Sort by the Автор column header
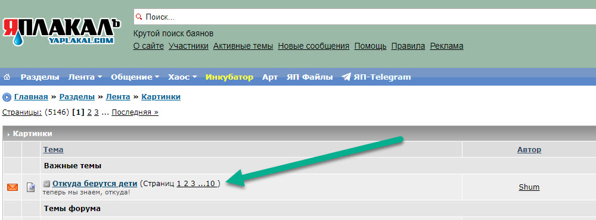Screen dimensions: 596x220 pos(529,150)
